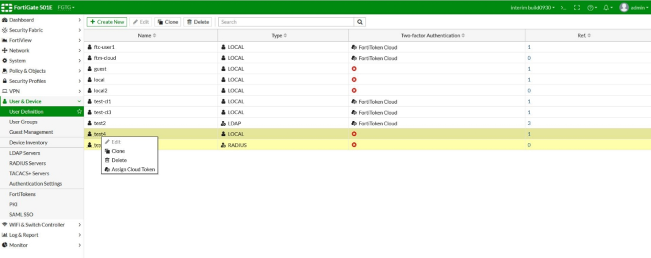Click the Policy & Objects icon
The image size is (651, 258).
(x=5, y=71)
